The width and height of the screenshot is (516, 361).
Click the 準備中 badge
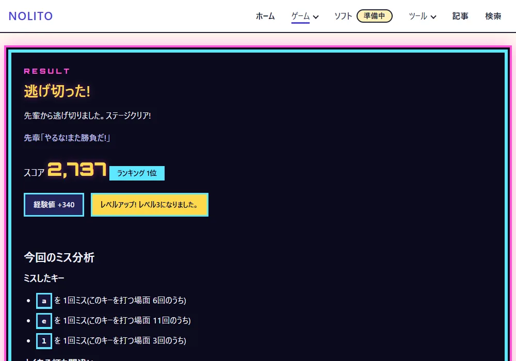[375, 16]
